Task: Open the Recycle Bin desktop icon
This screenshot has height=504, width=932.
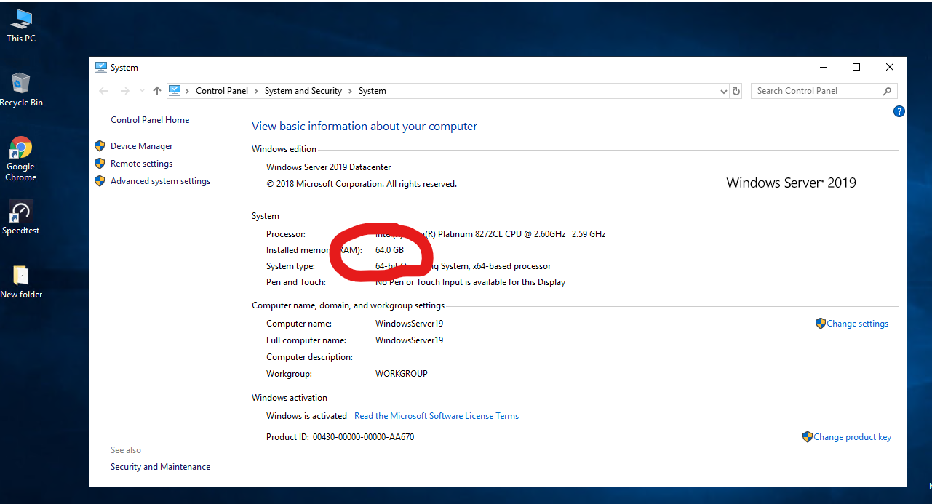Action: [21, 89]
